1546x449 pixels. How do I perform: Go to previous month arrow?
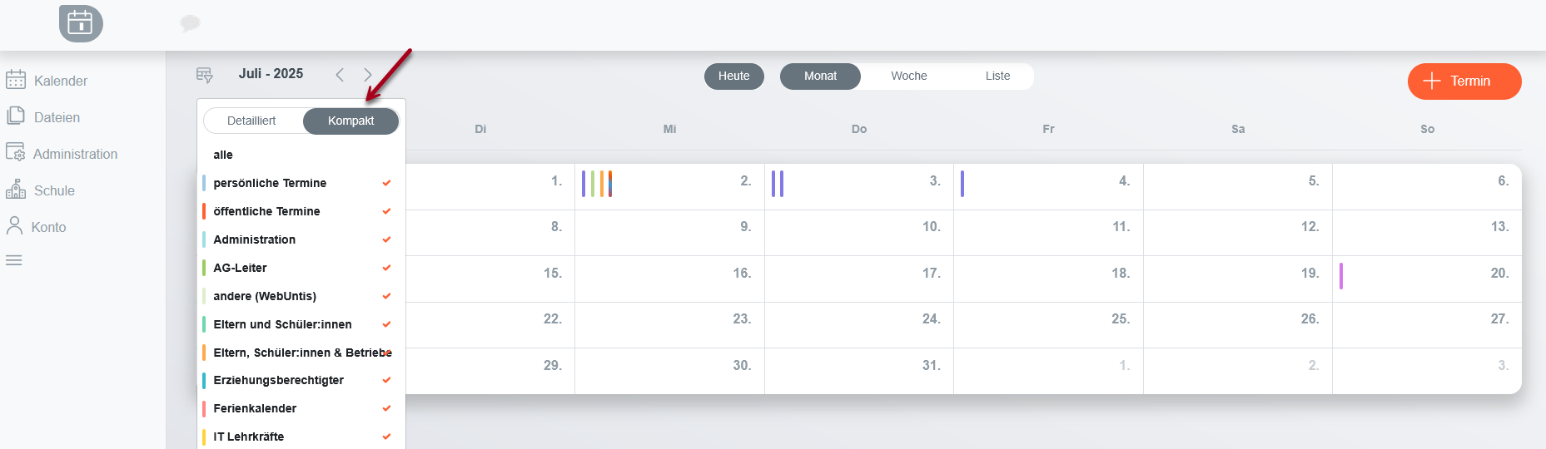[340, 75]
